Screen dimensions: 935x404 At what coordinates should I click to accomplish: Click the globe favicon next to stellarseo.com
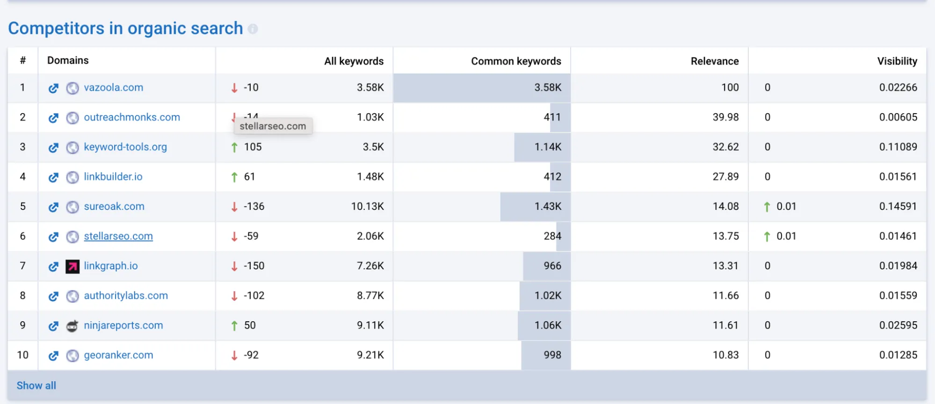tap(72, 237)
